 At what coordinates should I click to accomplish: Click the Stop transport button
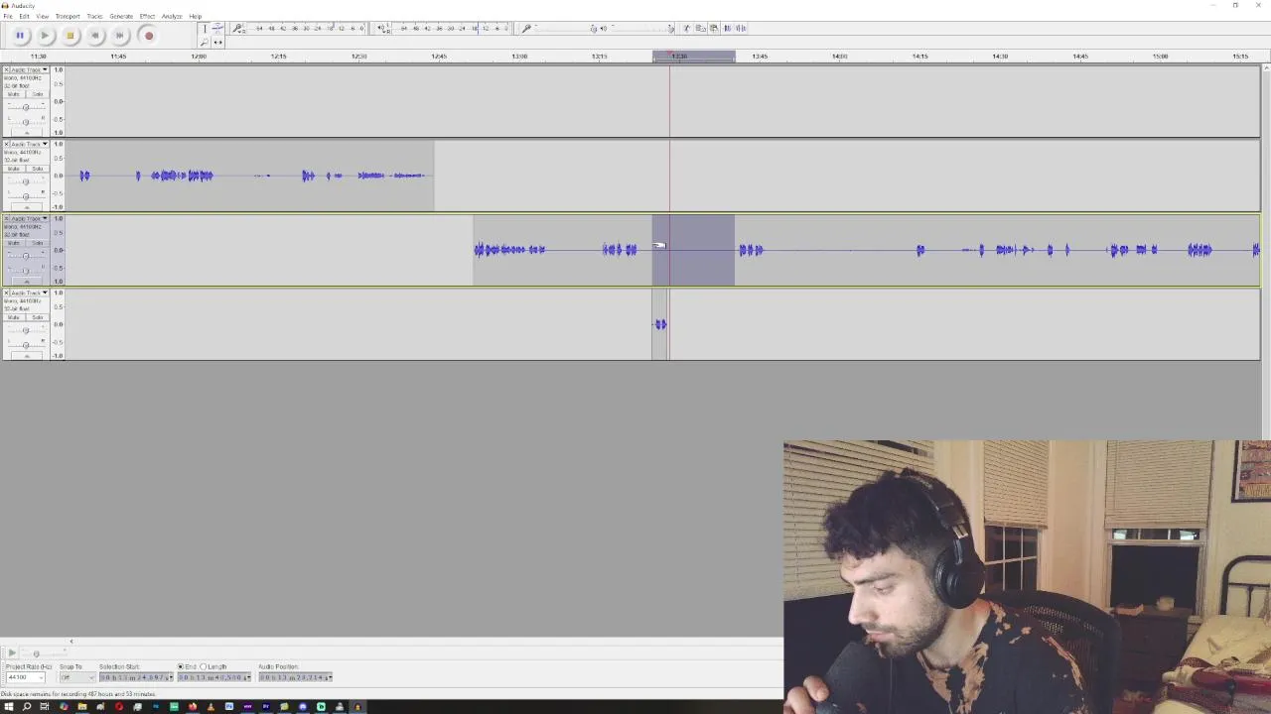(71, 36)
